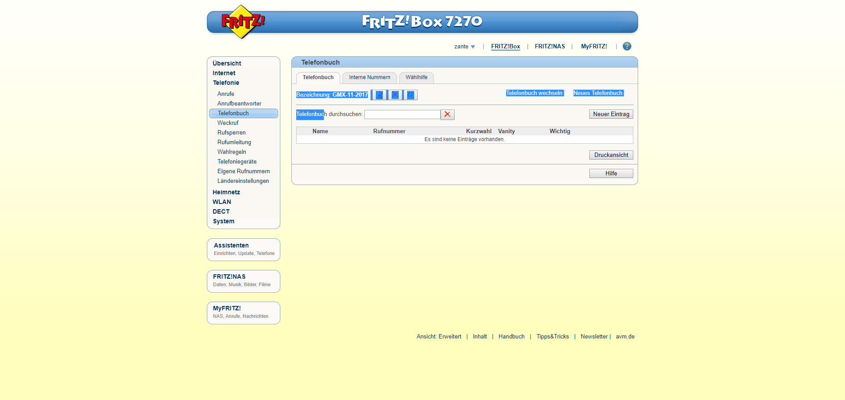Open the zante user dropdown
The image size is (845, 400).
point(464,47)
